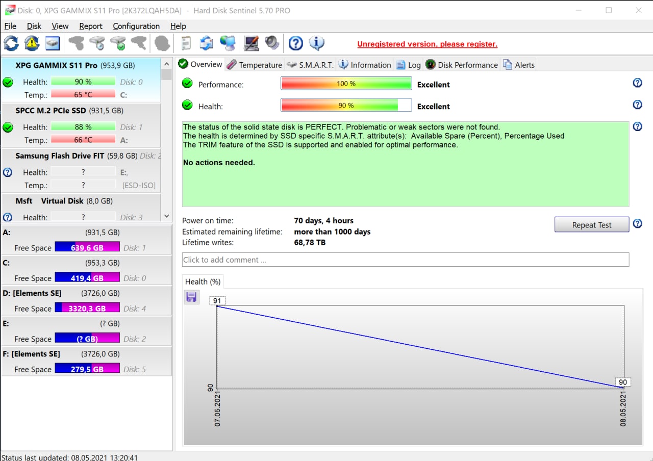Click the help icon next to Repeat Test
653x461 pixels.
pos(638,223)
